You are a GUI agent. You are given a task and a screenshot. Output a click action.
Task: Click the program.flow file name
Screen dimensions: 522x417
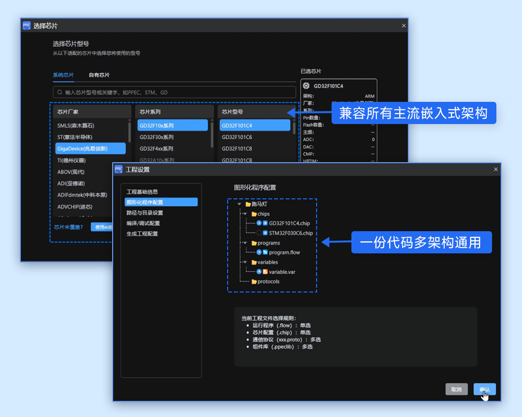click(284, 252)
